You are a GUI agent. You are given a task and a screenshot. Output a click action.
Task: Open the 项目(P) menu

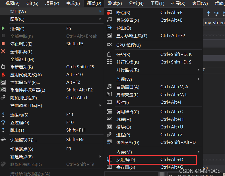(52, 3)
